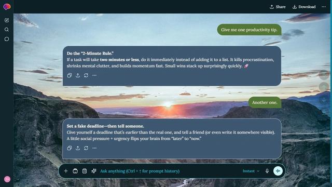The image size is (332, 187).
Task: Click the clipboard checklist icon in prompt bar
Action: [x=85, y=171]
